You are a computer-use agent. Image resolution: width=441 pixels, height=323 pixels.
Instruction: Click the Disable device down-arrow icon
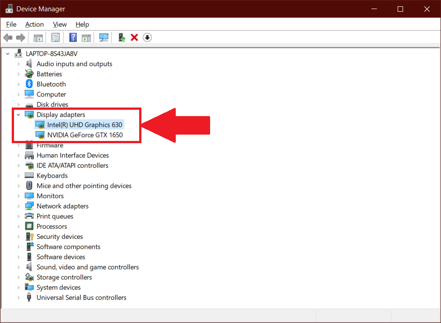click(x=147, y=37)
